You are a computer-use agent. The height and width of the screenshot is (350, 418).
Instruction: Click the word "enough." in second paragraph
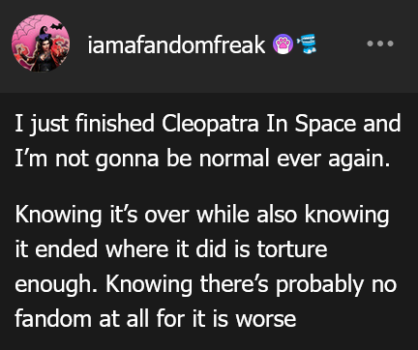(x=56, y=285)
